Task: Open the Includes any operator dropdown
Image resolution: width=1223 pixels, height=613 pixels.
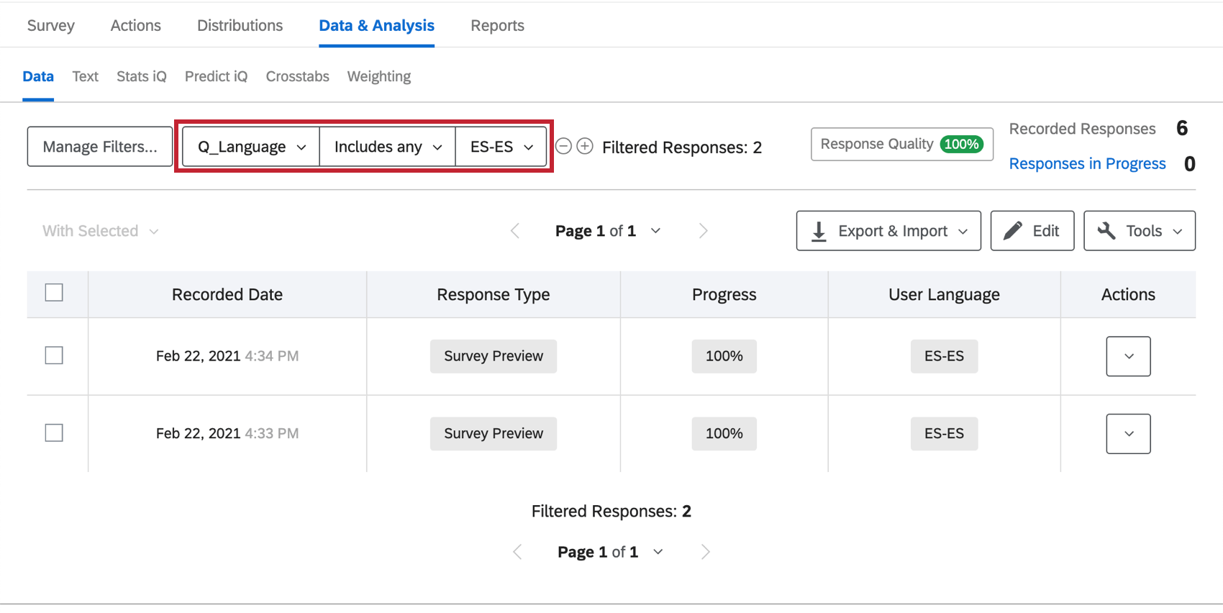Action: pos(387,147)
